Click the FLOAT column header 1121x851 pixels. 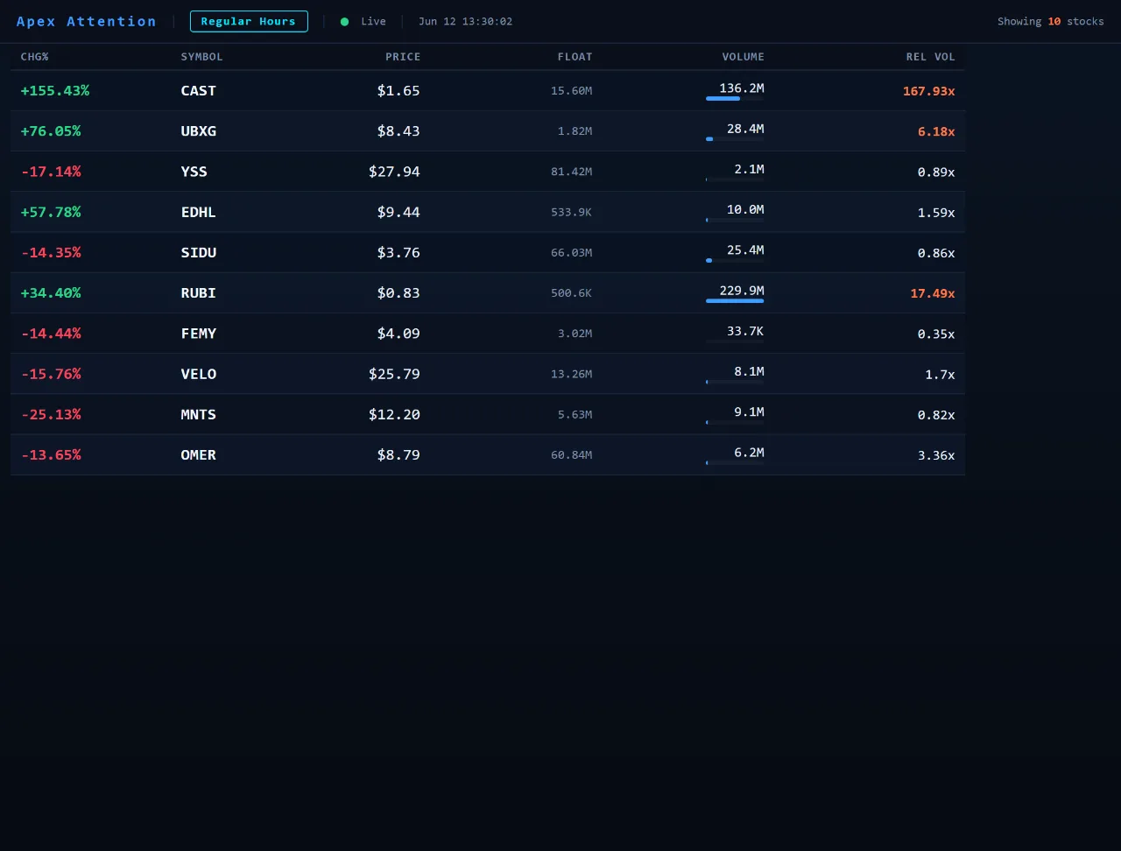pyautogui.click(x=575, y=57)
